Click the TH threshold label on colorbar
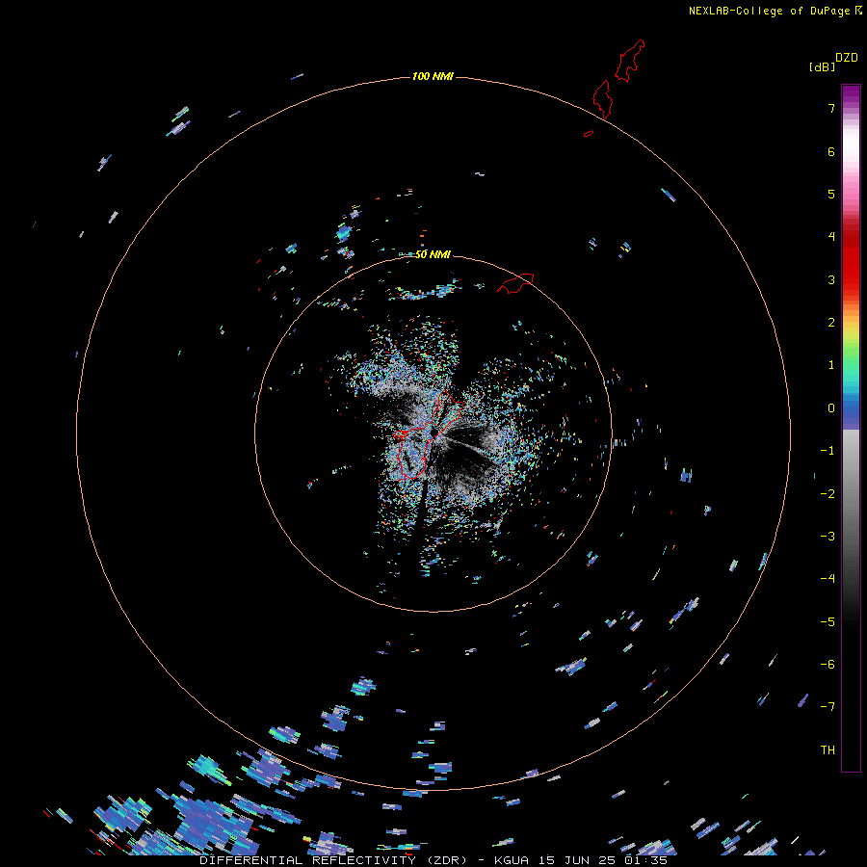The image size is (867, 867). point(828,750)
